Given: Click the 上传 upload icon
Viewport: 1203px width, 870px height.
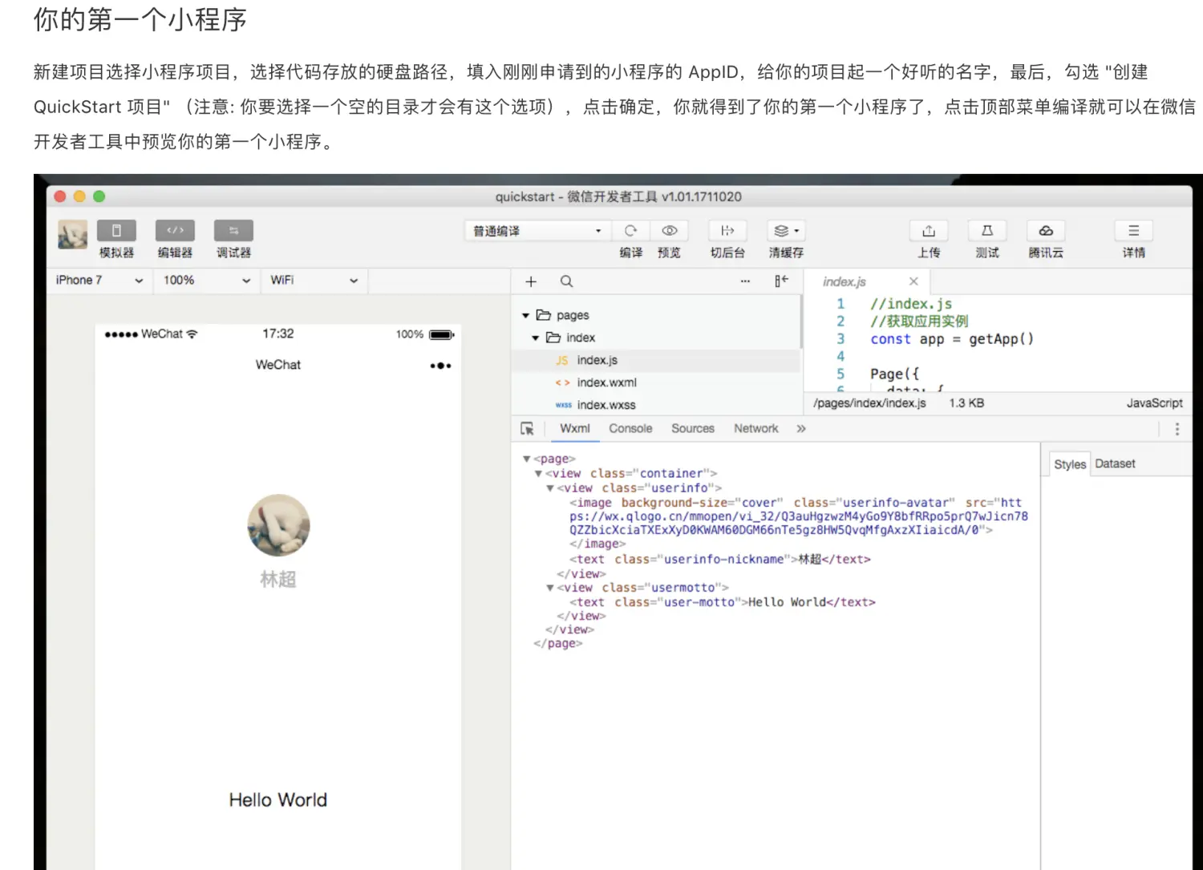Looking at the screenshot, I should tap(929, 231).
